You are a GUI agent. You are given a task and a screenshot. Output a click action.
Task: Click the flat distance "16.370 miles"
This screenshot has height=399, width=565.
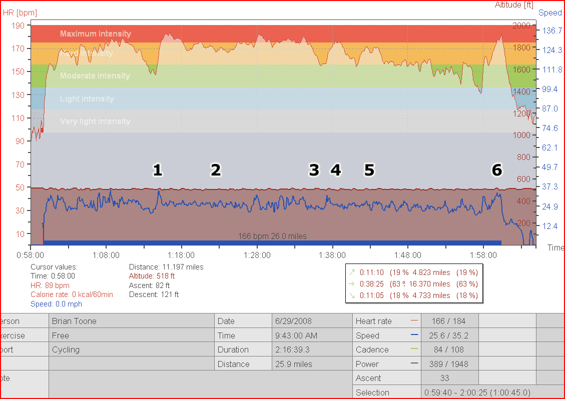tap(429, 284)
